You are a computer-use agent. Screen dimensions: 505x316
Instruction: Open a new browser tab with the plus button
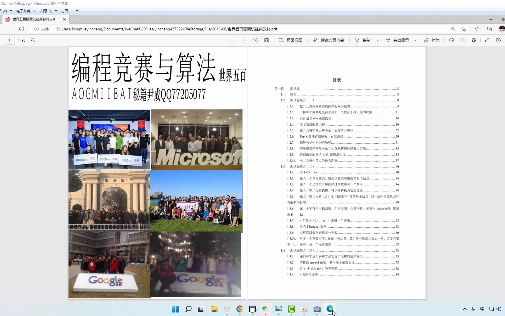74,19
